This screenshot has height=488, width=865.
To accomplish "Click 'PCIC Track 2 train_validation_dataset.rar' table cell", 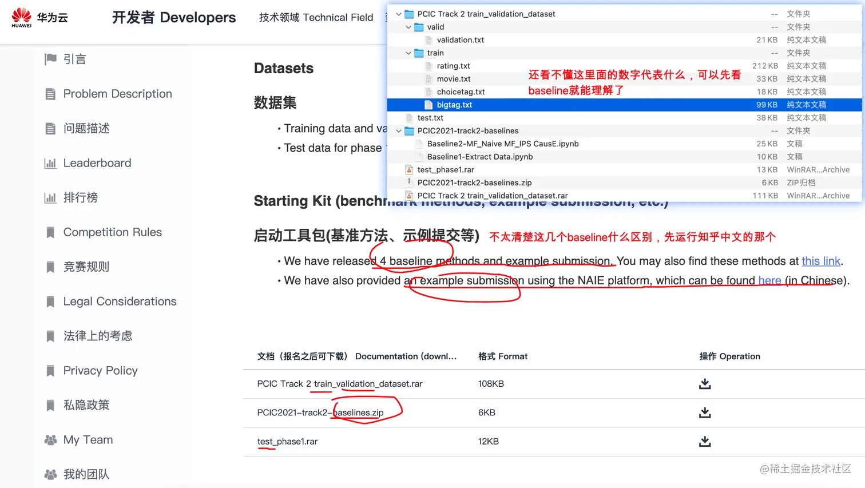I will click(340, 384).
